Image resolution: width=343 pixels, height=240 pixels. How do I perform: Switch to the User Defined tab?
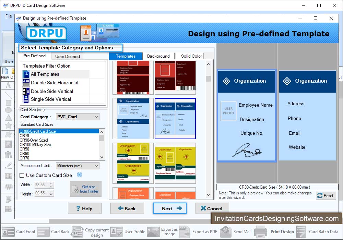[x=67, y=56]
